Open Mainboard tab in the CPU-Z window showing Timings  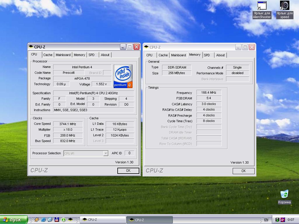[x=178, y=55]
